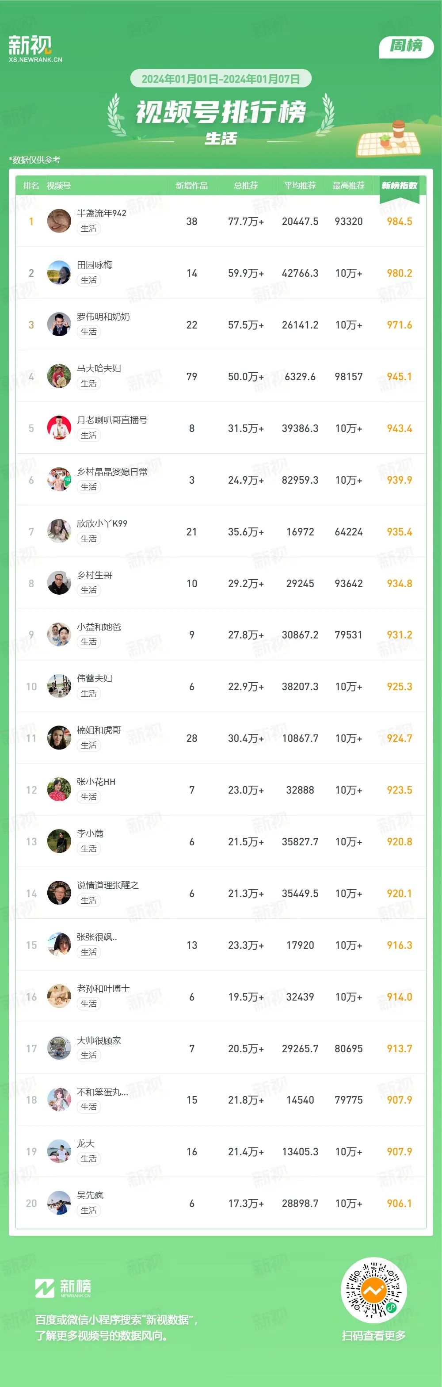442x1387 pixels.
Task: Click the QR code in the footer
Action: [x=373, y=1290]
